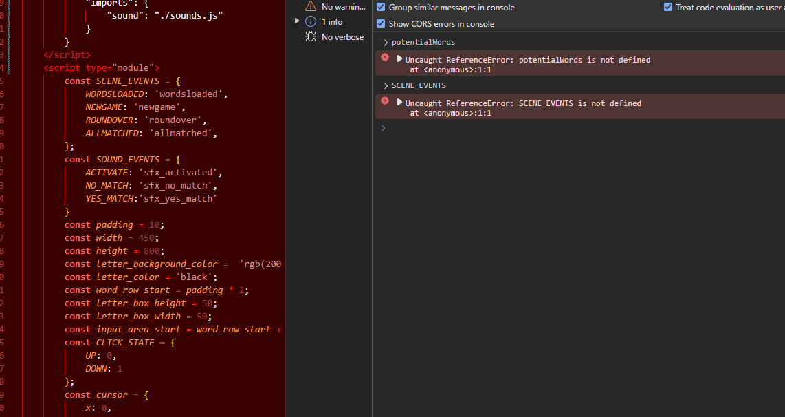This screenshot has width=785, height=417.
Task: Click the info circle icon beside 1 info
Action: coord(311,21)
